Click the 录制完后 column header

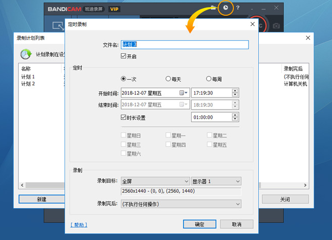(x=293, y=68)
